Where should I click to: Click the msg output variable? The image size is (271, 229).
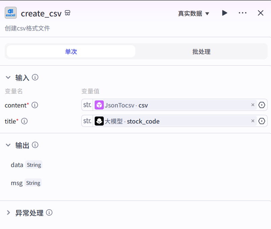pos(16,183)
